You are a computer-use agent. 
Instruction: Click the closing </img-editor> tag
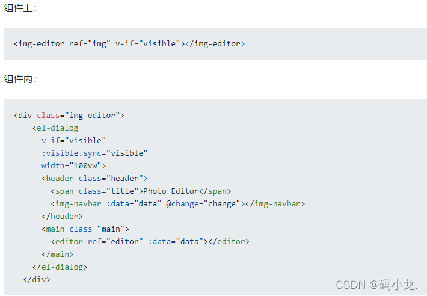pos(215,44)
